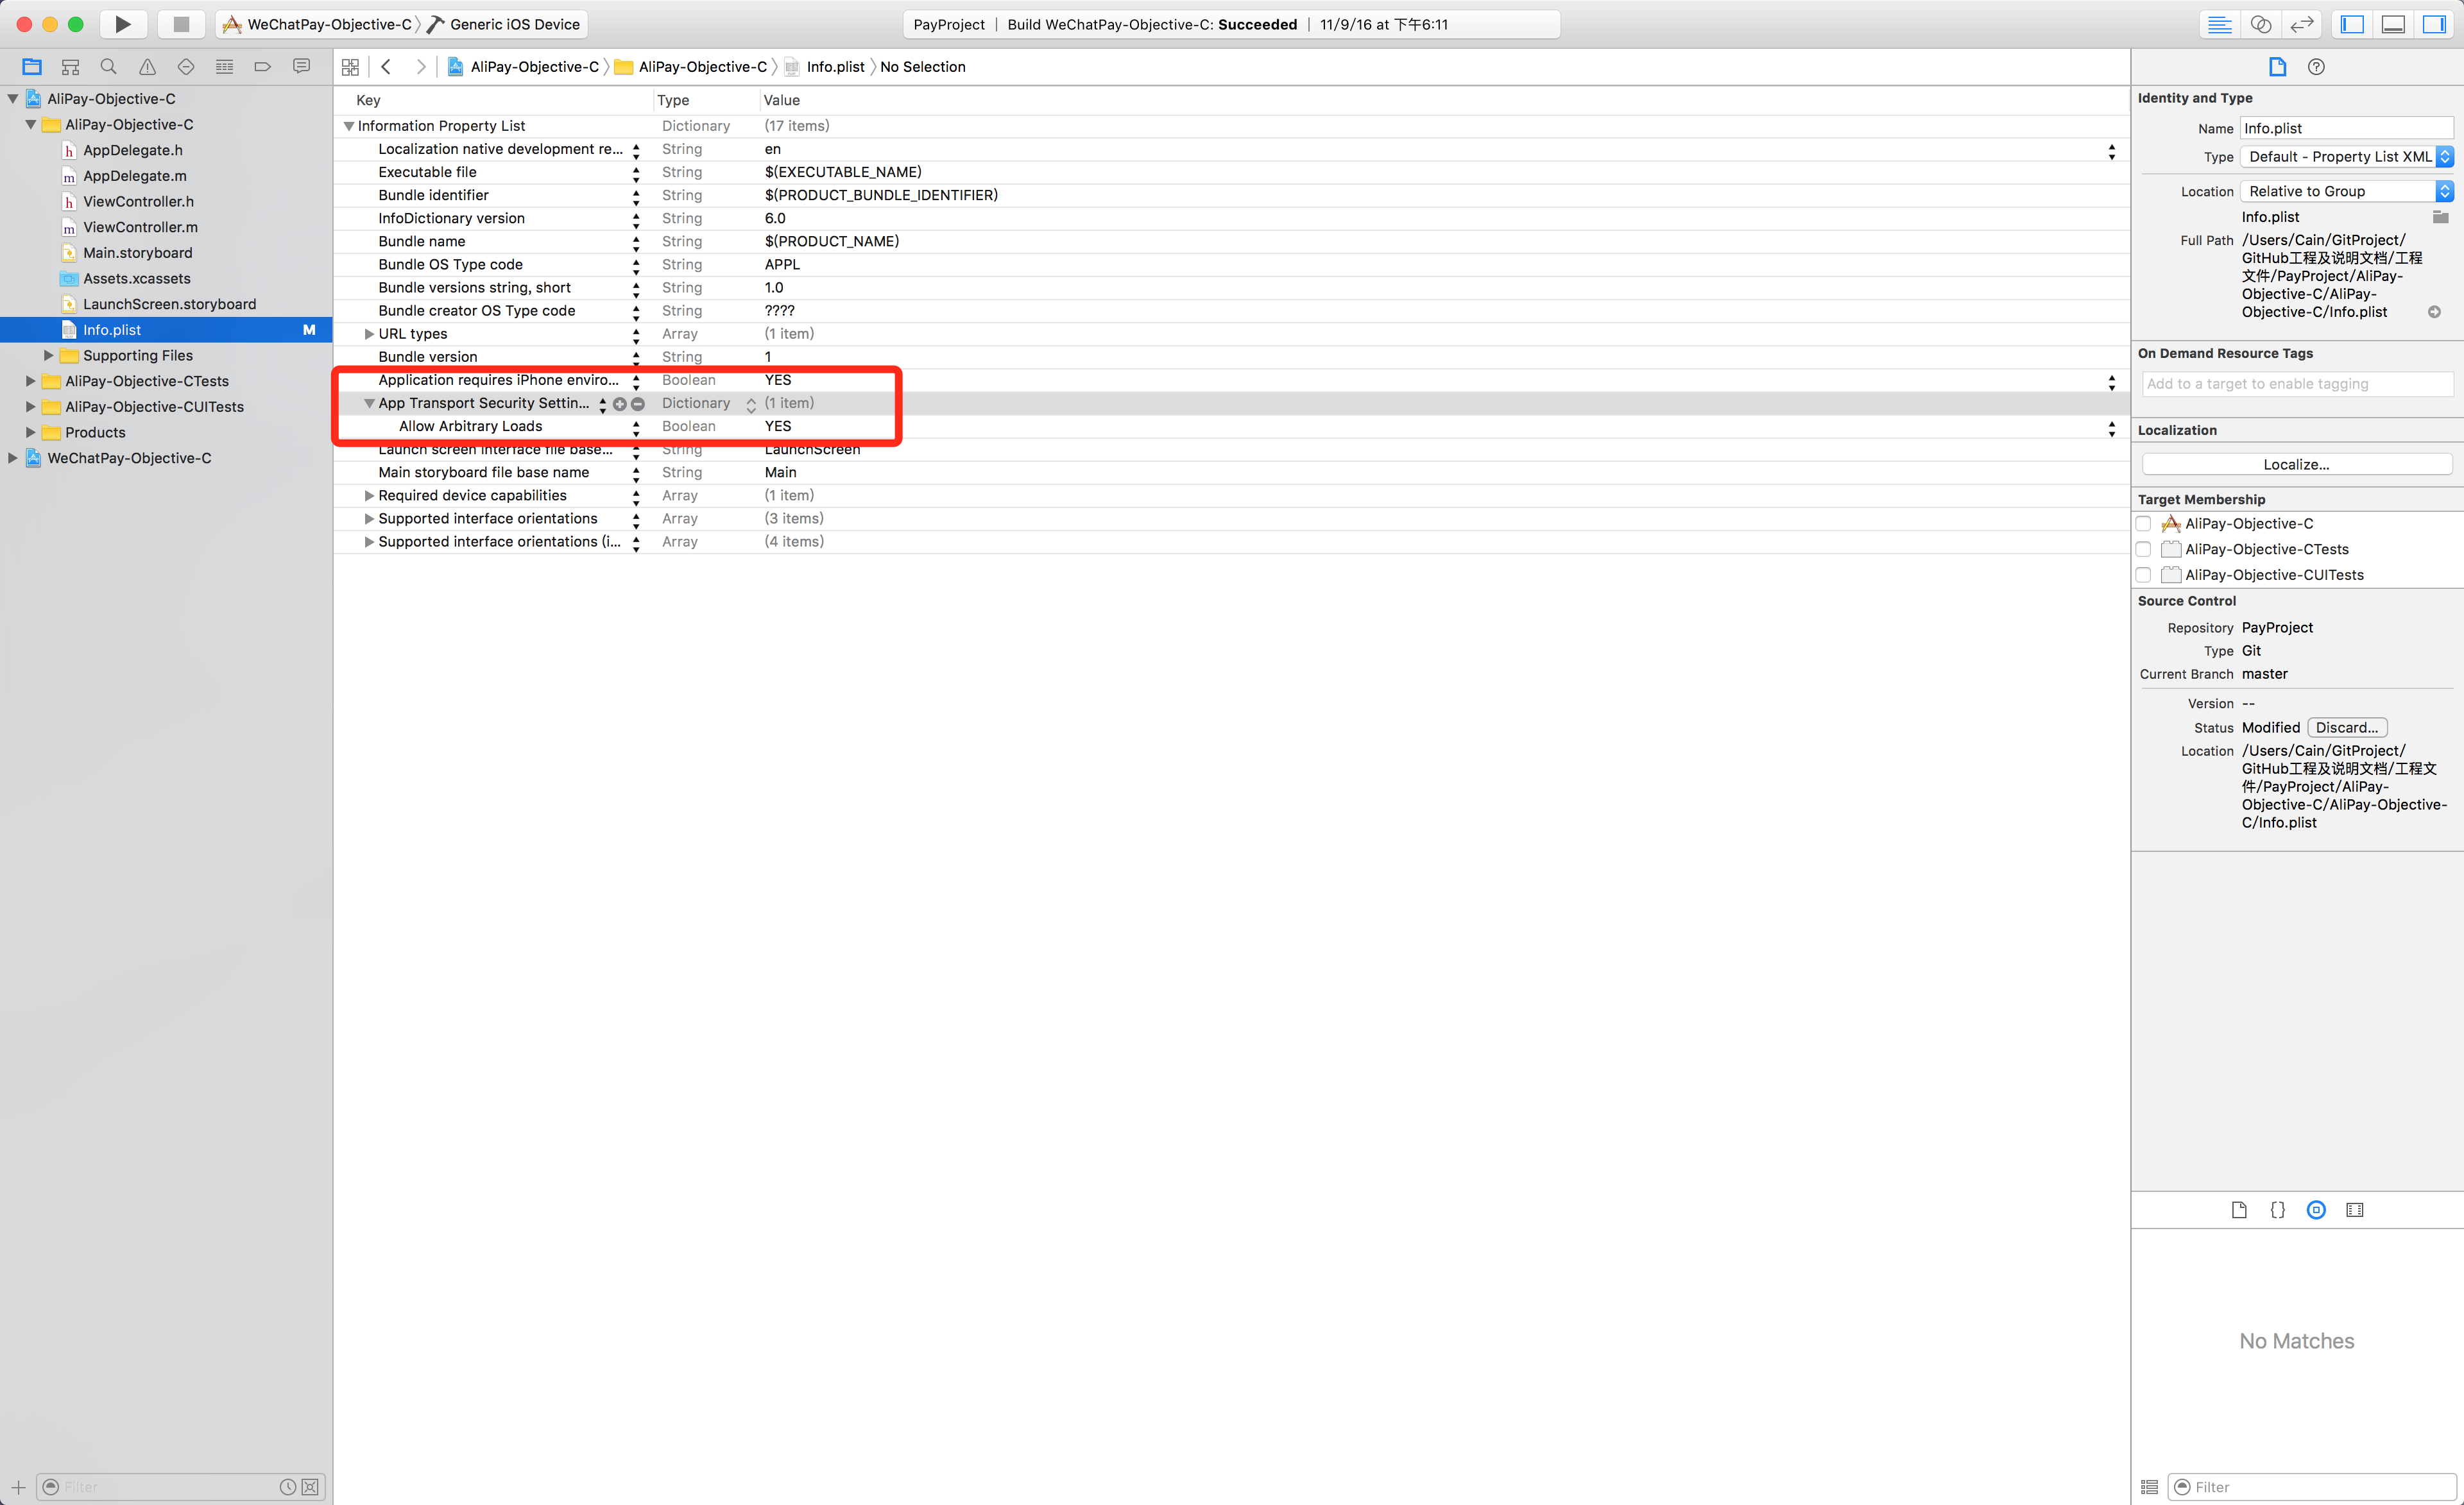Image resolution: width=2464 pixels, height=1505 pixels.
Task: Expand the Supporting Files folder
Action: click(x=48, y=356)
